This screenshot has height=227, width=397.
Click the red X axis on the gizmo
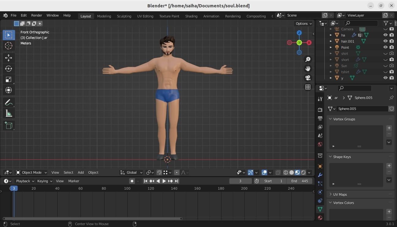tap(309, 43)
